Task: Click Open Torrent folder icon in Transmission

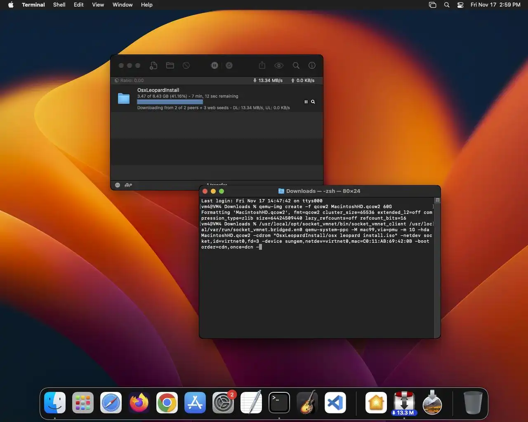Action: [170, 66]
